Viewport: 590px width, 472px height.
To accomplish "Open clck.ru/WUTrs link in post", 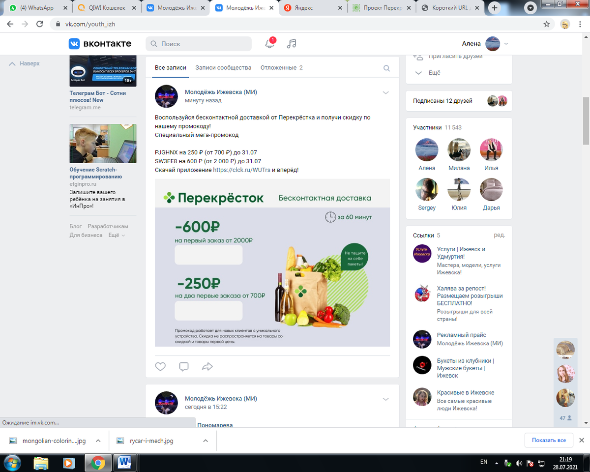I will [x=241, y=170].
